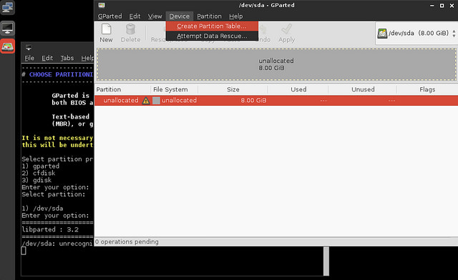
Task: Open the Partition menu
Action: tap(209, 16)
